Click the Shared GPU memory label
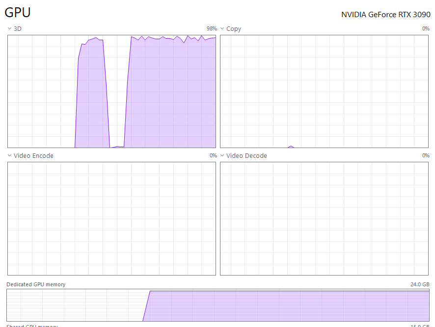 tap(32, 326)
